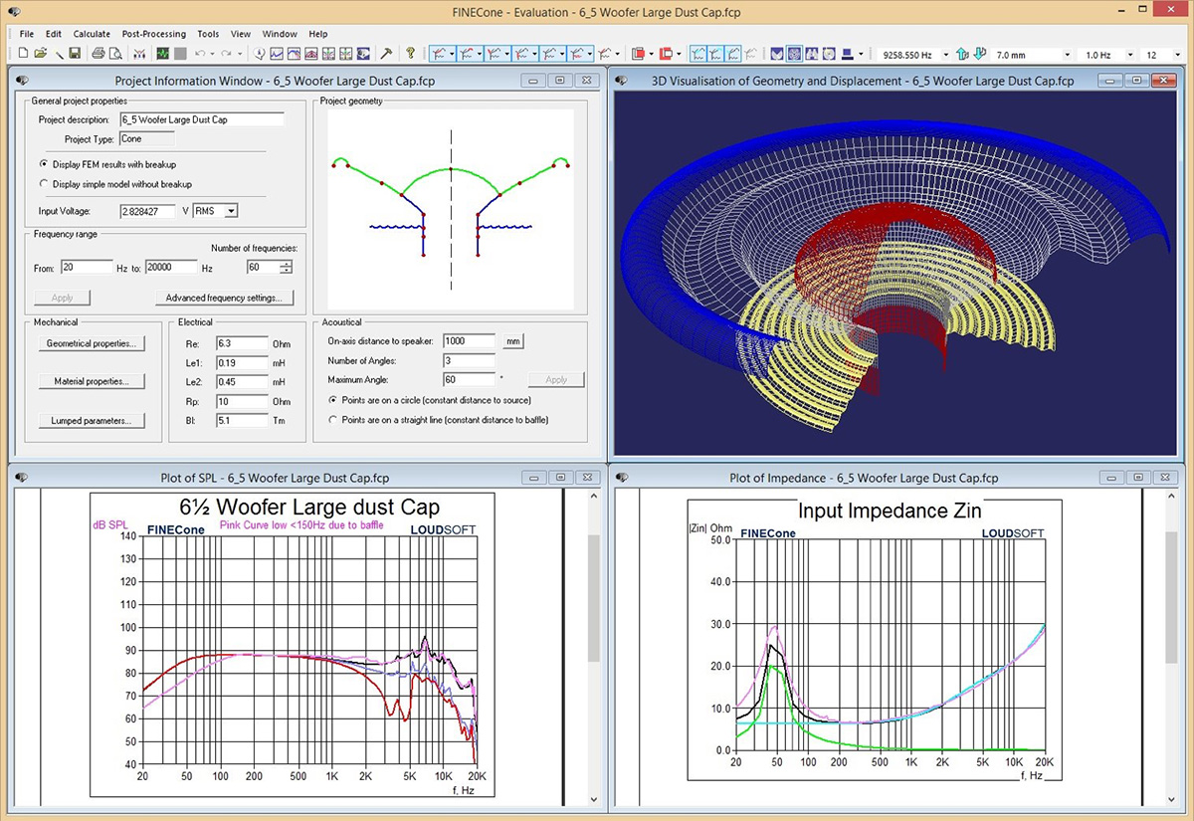
Task: Click the yellow question mark Help icon
Action: click(410, 53)
